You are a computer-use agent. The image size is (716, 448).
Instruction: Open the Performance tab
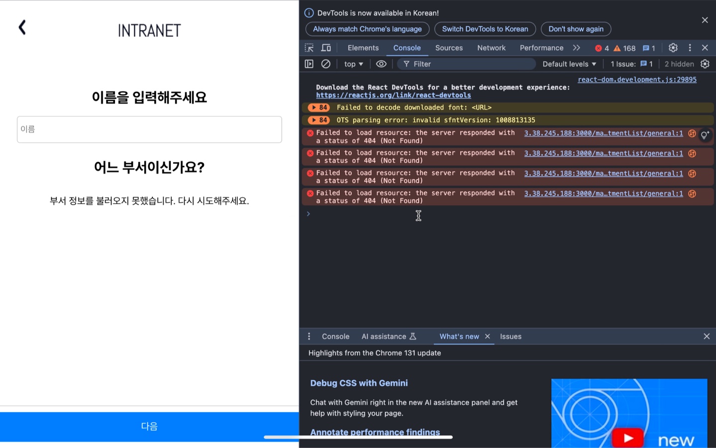[541, 48]
